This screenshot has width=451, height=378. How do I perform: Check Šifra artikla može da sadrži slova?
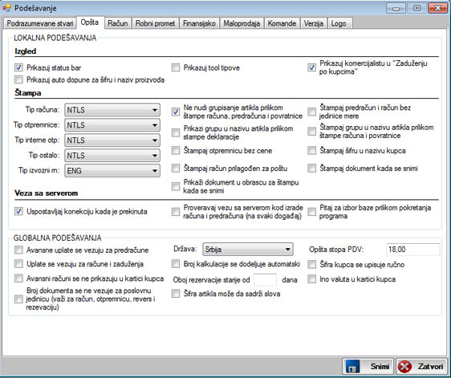(176, 294)
